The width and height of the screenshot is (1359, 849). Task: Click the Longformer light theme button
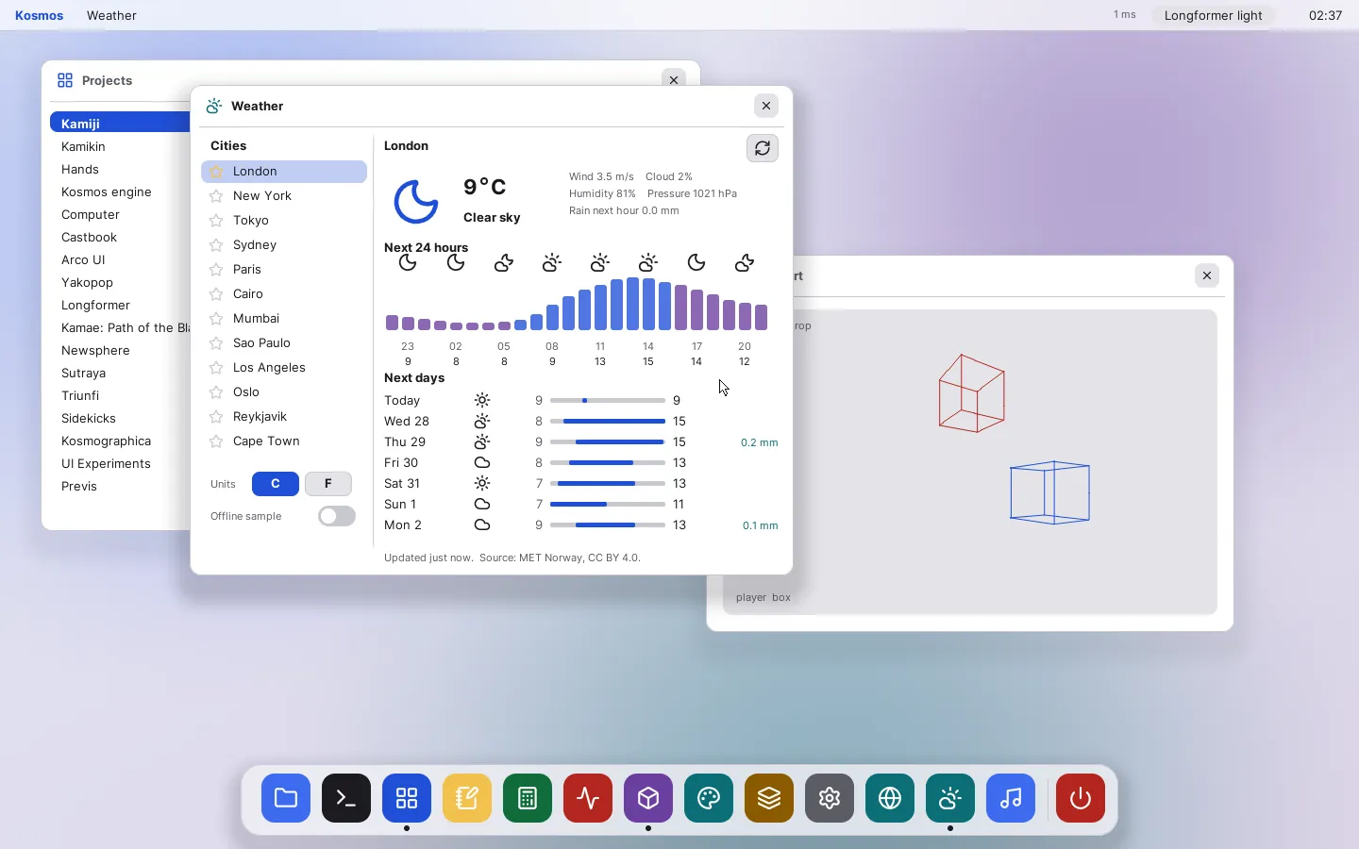click(1214, 15)
